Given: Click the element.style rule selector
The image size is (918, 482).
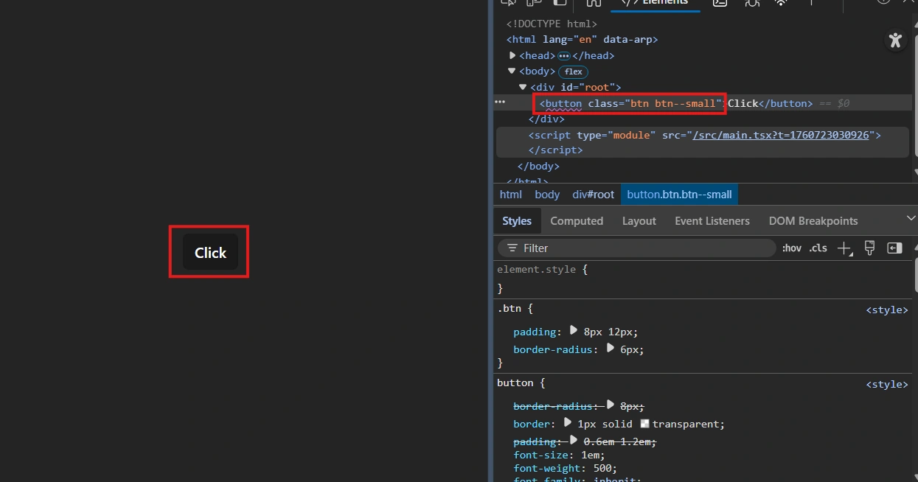Looking at the screenshot, I should click(536, 270).
